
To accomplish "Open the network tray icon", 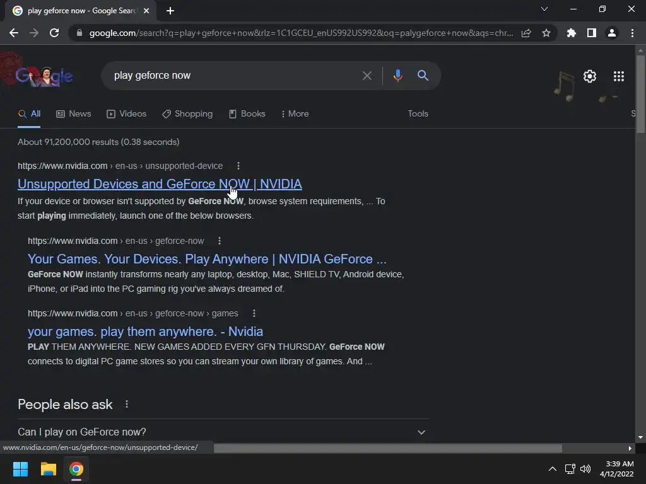I will coord(570,469).
